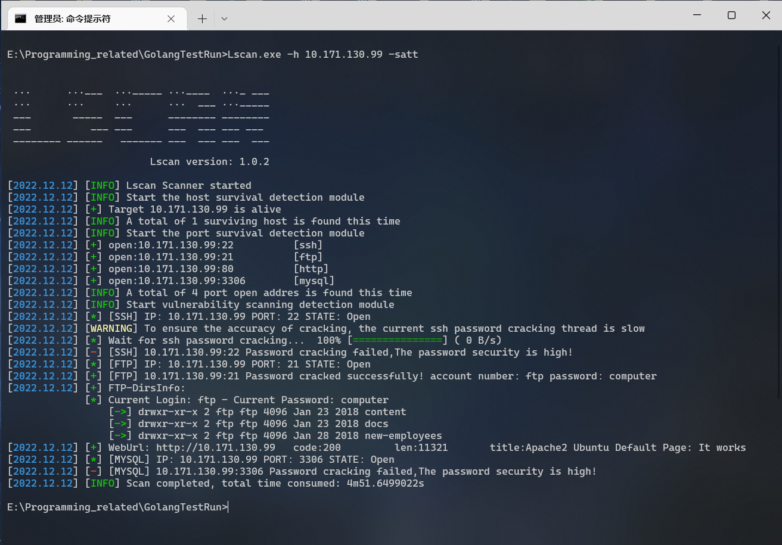This screenshot has height=545, width=782.
Task: Open the new tab profile dropdown
Action: pyautogui.click(x=224, y=18)
